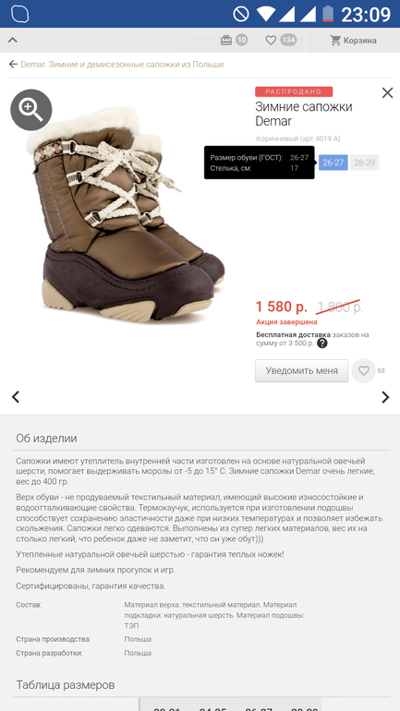Add boots to favorites via heart button
Viewport: 400px width, 711px height.
[x=364, y=370]
